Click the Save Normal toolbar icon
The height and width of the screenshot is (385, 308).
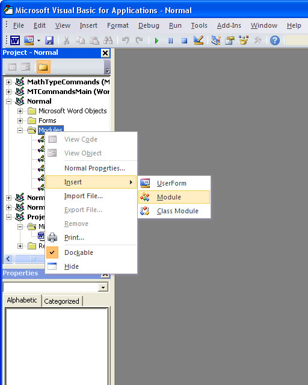49,40
